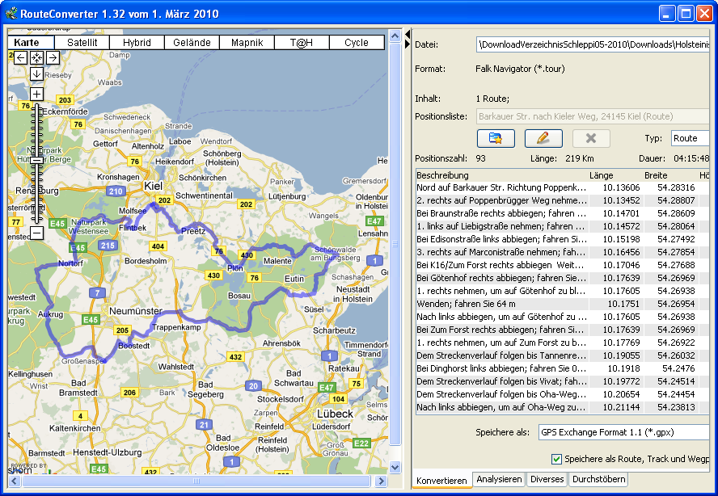Screen dimensions: 718x496
Task: Pan the map down with arrow icon
Action: [x=36, y=74]
